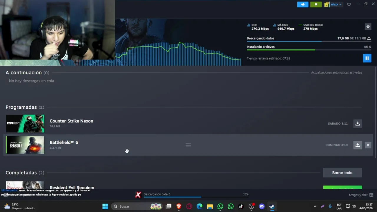The height and width of the screenshot is (212, 377).
Task: Click the RED 270,2 Mbps statistic
Action: (x=258, y=27)
